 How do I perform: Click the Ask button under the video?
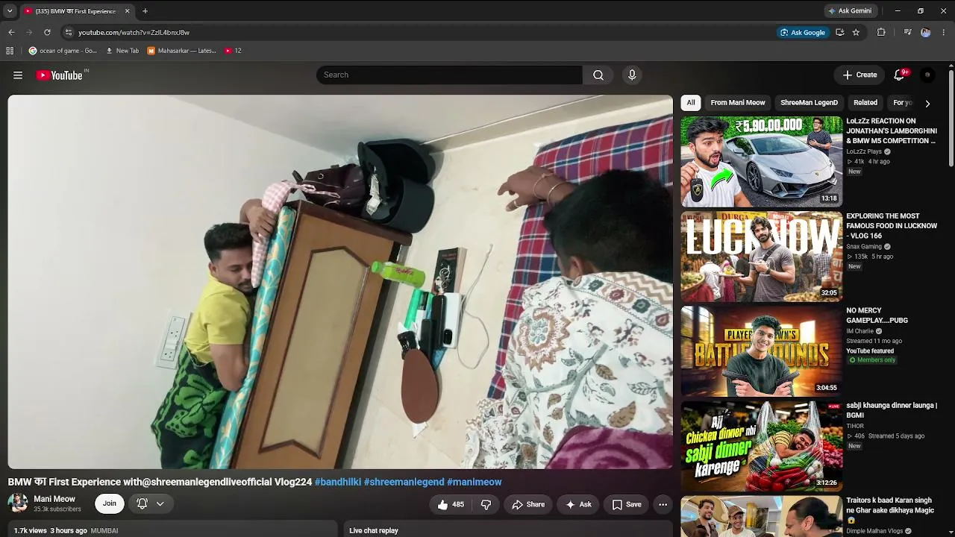[x=578, y=504]
